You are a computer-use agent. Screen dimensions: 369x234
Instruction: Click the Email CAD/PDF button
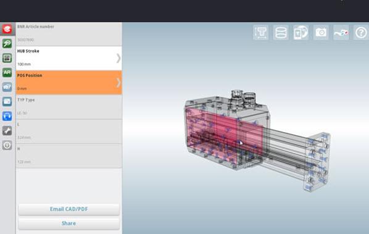(x=68, y=209)
